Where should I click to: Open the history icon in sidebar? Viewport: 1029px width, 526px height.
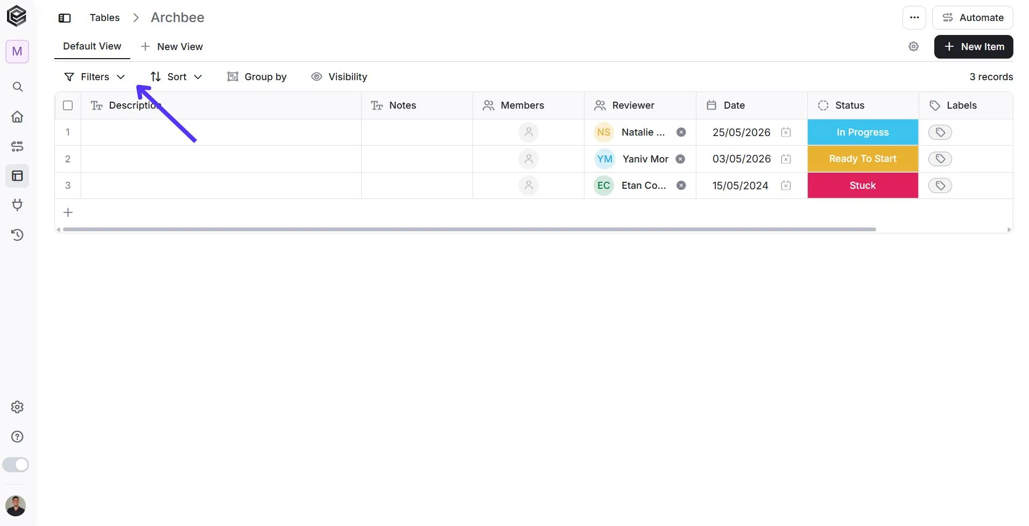click(17, 234)
